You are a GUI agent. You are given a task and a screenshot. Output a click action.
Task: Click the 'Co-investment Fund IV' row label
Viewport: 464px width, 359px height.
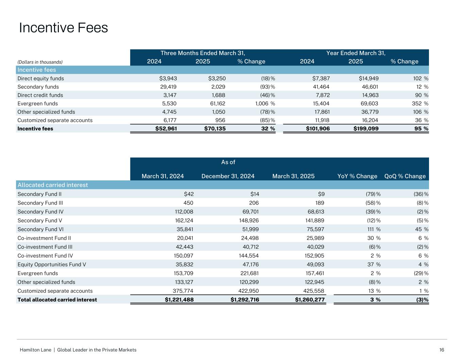point(45,256)
